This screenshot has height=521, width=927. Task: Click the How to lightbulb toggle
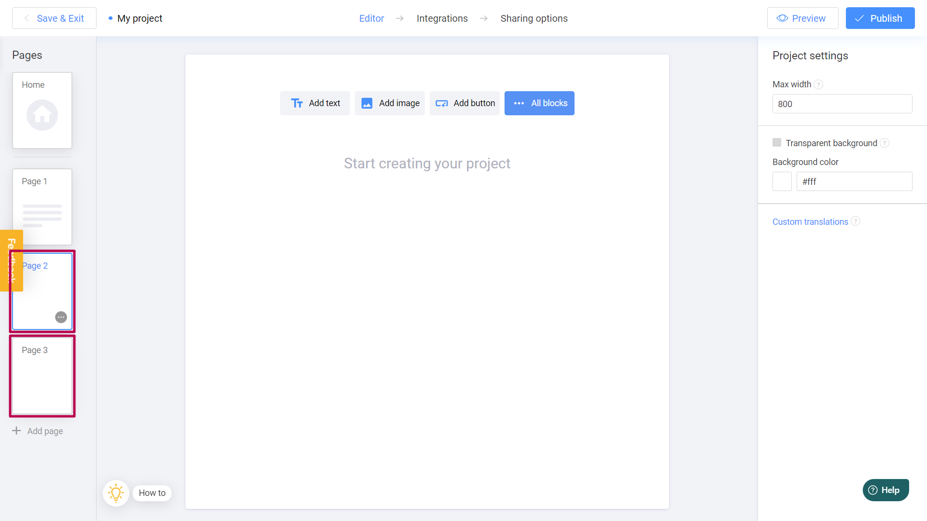(116, 493)
